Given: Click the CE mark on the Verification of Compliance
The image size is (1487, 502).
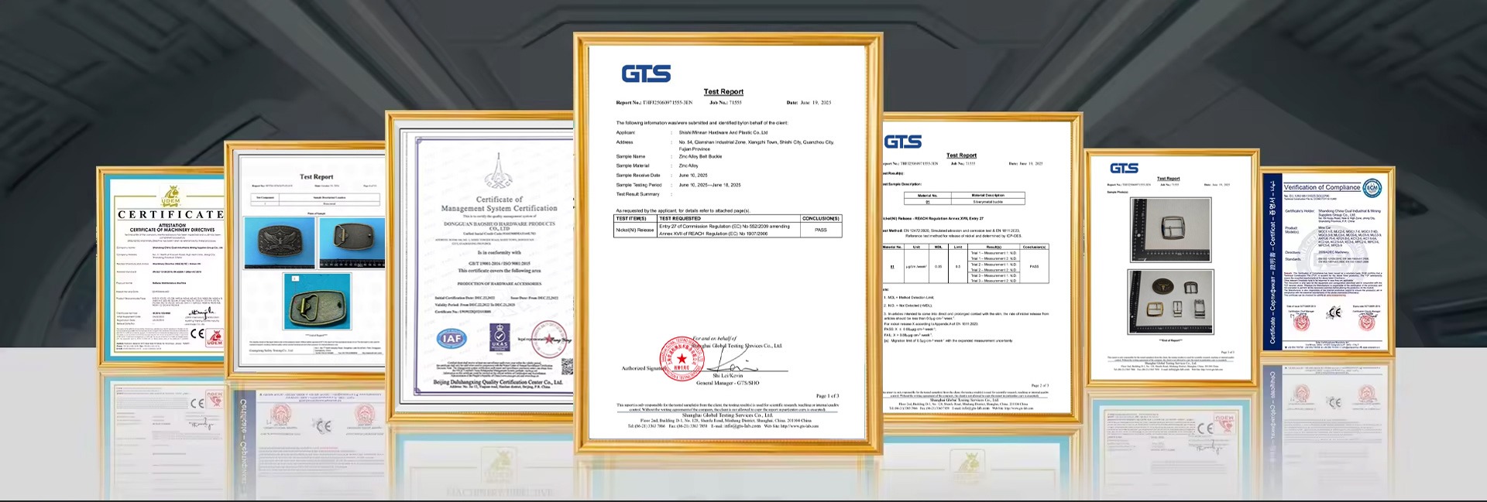Looking at the screenshot, I should pos(1334,312).
